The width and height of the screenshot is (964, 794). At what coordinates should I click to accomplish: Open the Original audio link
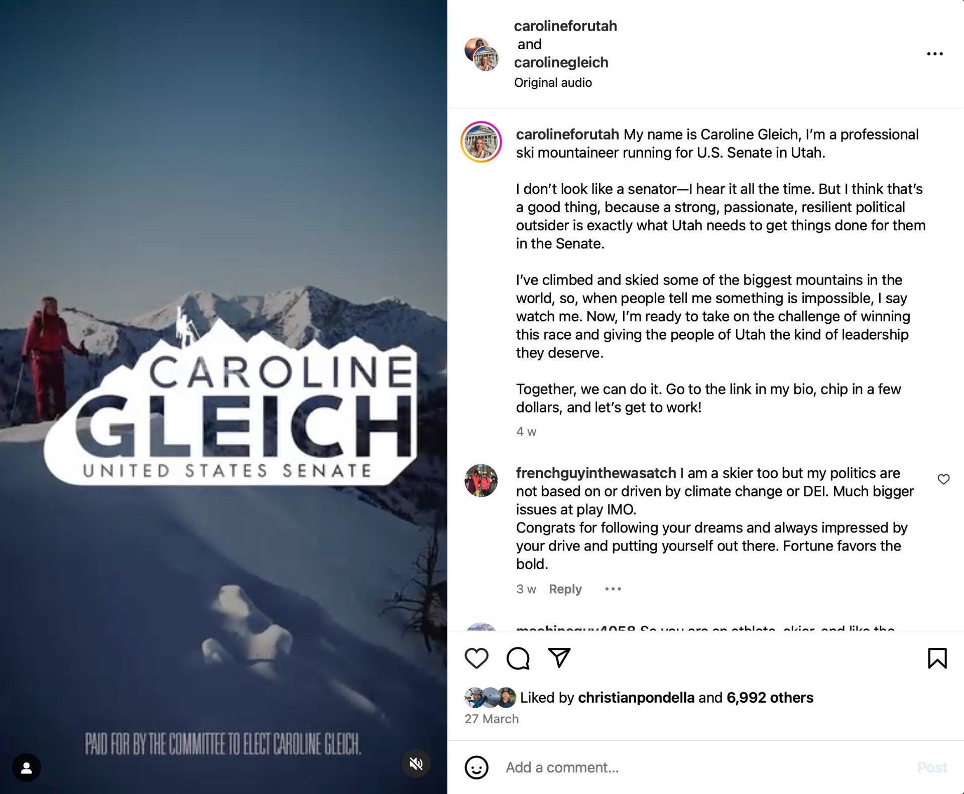[553, 82]
